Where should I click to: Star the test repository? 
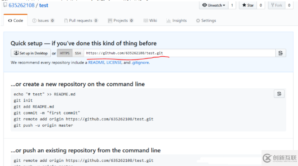click(x=248, y=5)
